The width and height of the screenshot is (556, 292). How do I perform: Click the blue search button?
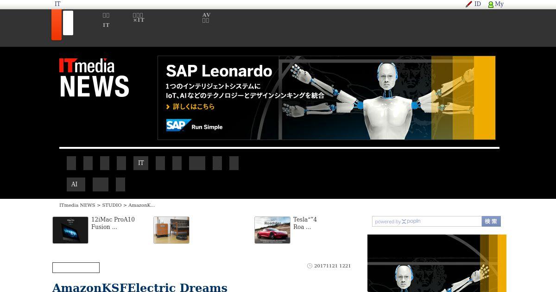point(491,222)
